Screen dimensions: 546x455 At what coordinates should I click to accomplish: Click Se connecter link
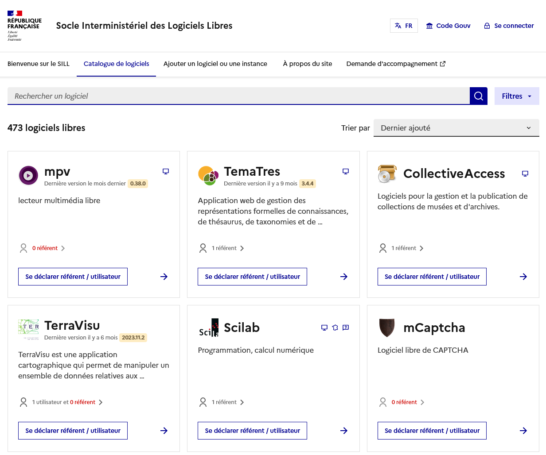[509, 26]
